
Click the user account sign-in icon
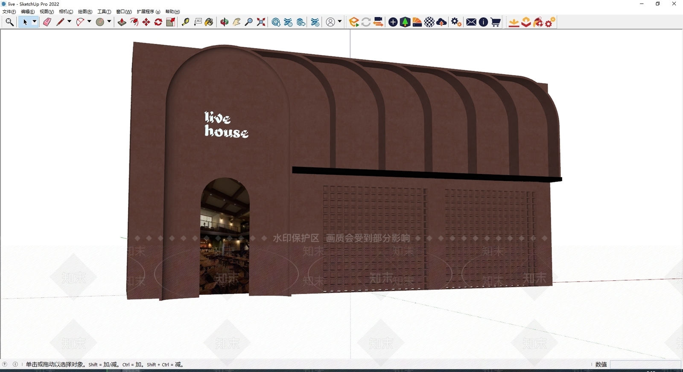point(330,22)
